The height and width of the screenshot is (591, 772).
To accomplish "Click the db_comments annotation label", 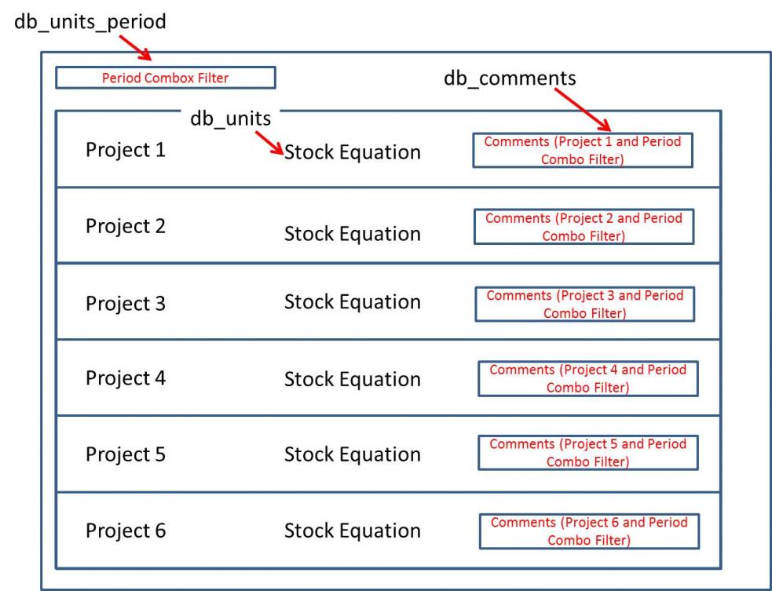I will click(x=510, y=78).
